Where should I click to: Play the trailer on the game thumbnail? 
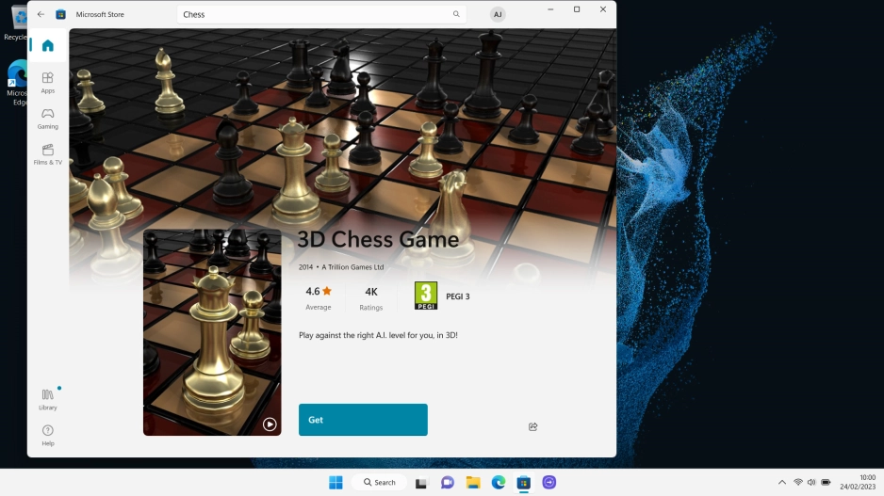[x=270, y=424]
